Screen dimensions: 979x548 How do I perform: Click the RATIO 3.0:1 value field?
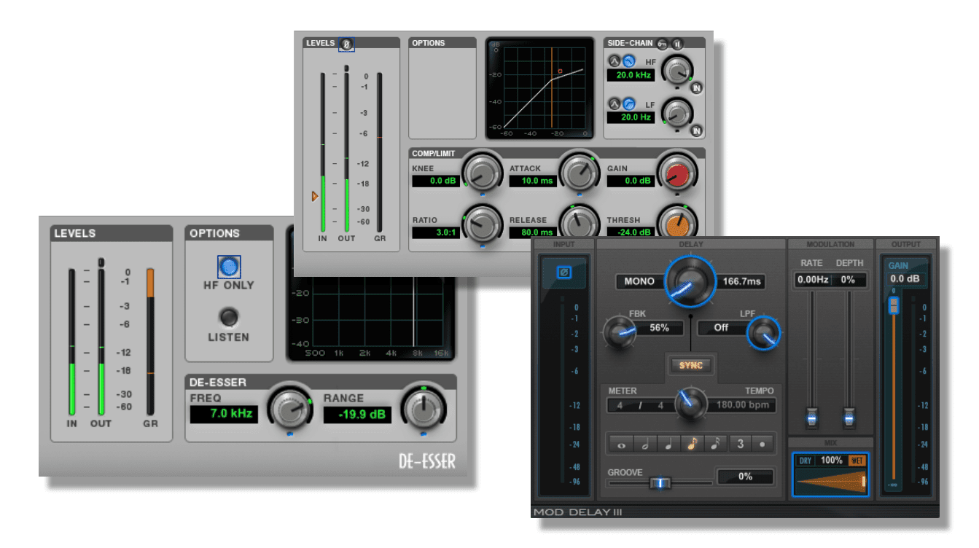435,232
